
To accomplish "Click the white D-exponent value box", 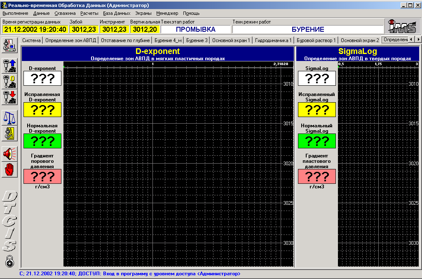I will 42,78.
